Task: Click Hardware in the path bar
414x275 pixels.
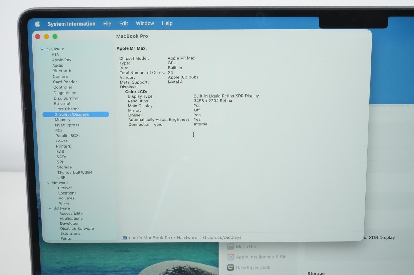Action: (x=187, y=238)
